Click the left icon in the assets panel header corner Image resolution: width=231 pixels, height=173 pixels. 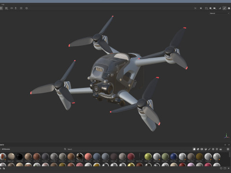[225, 145]
